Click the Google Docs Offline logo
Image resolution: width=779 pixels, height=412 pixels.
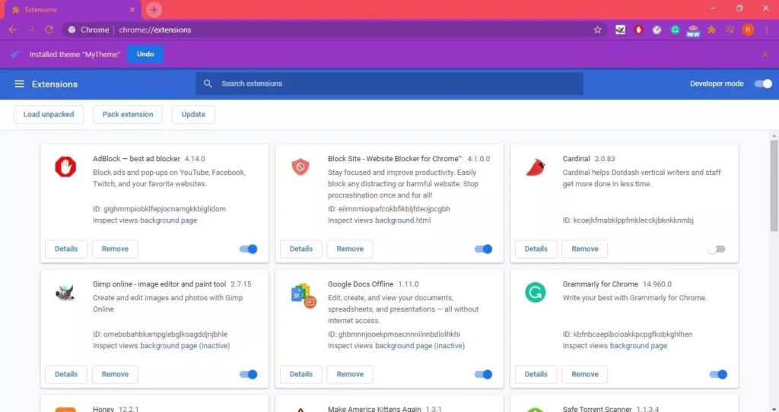(303, 296)
